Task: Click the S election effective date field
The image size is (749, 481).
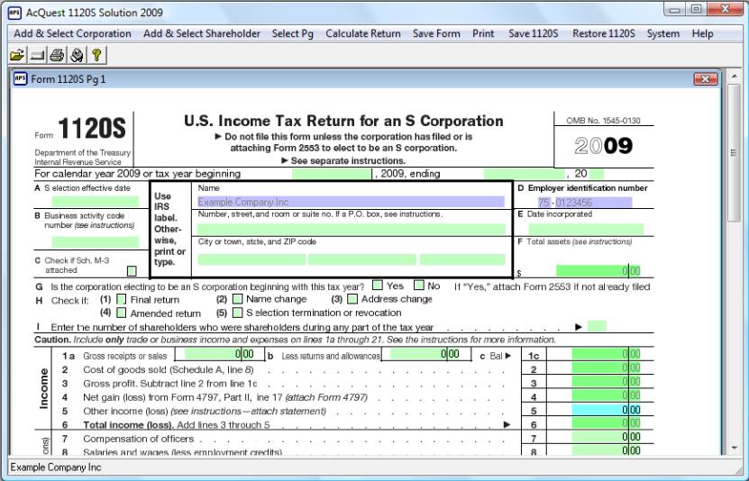Action: click(x=96, y=202)
